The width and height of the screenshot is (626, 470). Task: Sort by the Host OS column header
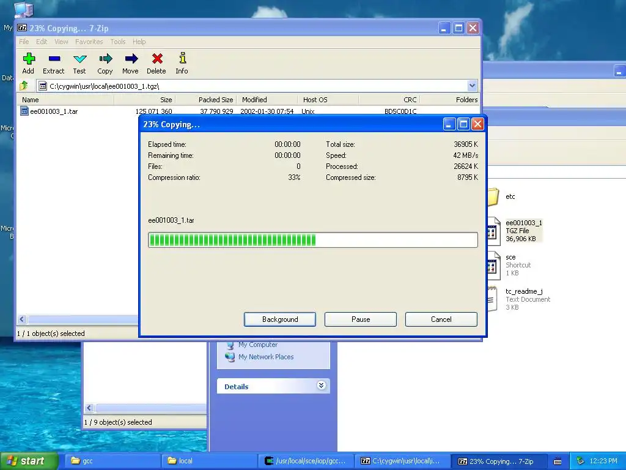(x=328, y=100)
